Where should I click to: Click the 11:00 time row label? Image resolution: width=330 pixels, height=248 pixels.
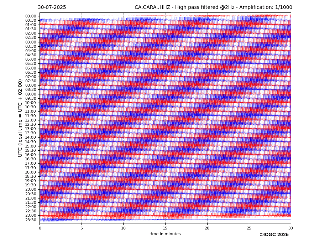click(x=31, y=112)
